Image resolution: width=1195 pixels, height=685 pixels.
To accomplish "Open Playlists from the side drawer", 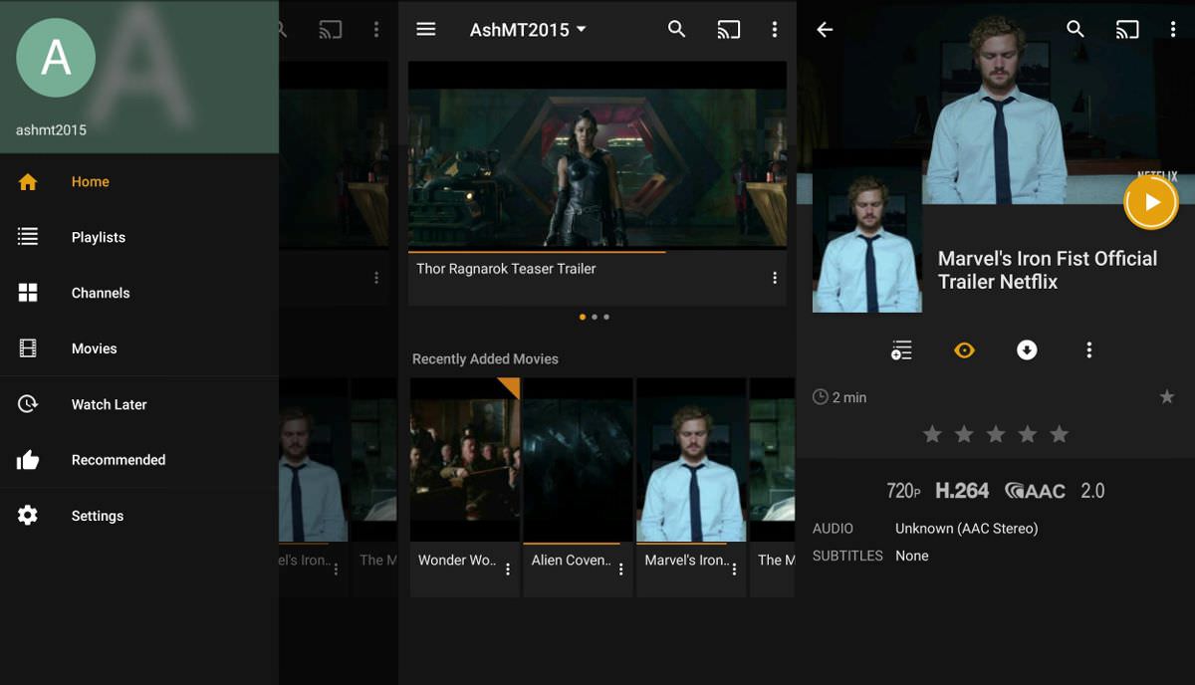I will tap(139, 238).
